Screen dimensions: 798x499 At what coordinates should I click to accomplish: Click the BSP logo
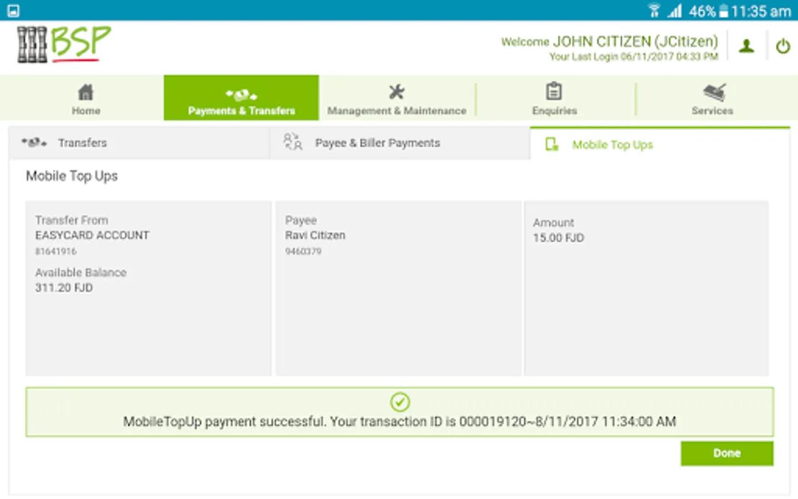[64, 44]
